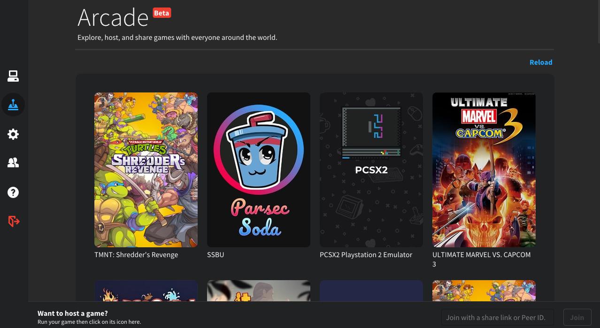Viewport: 600px width, 328px height.
Task: Open the Ultimate Marvel vs. Capcom 3 cover
Action: click(x=484, y=170)
